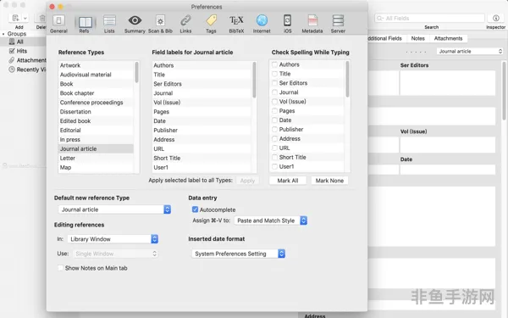Open the Summary eye icon pane
The width and height of the screenshot is (508, 318).
(x=135, y=24)
